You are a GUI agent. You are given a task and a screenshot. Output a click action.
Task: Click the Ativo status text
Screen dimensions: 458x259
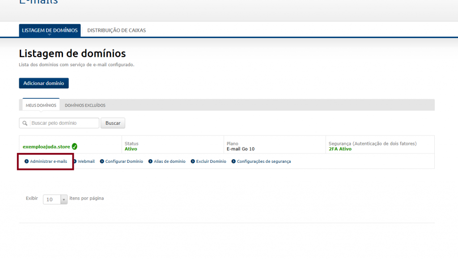[131, 149]
